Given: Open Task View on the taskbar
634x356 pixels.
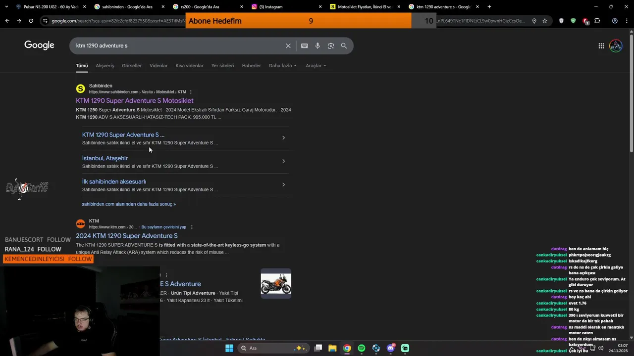Looking at the screenshot, I should pyautogui.click(x=318, y=348).
